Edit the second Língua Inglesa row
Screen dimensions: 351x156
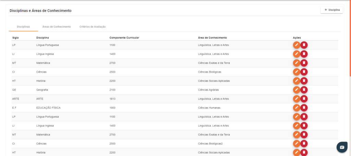[x=296, y=125]
